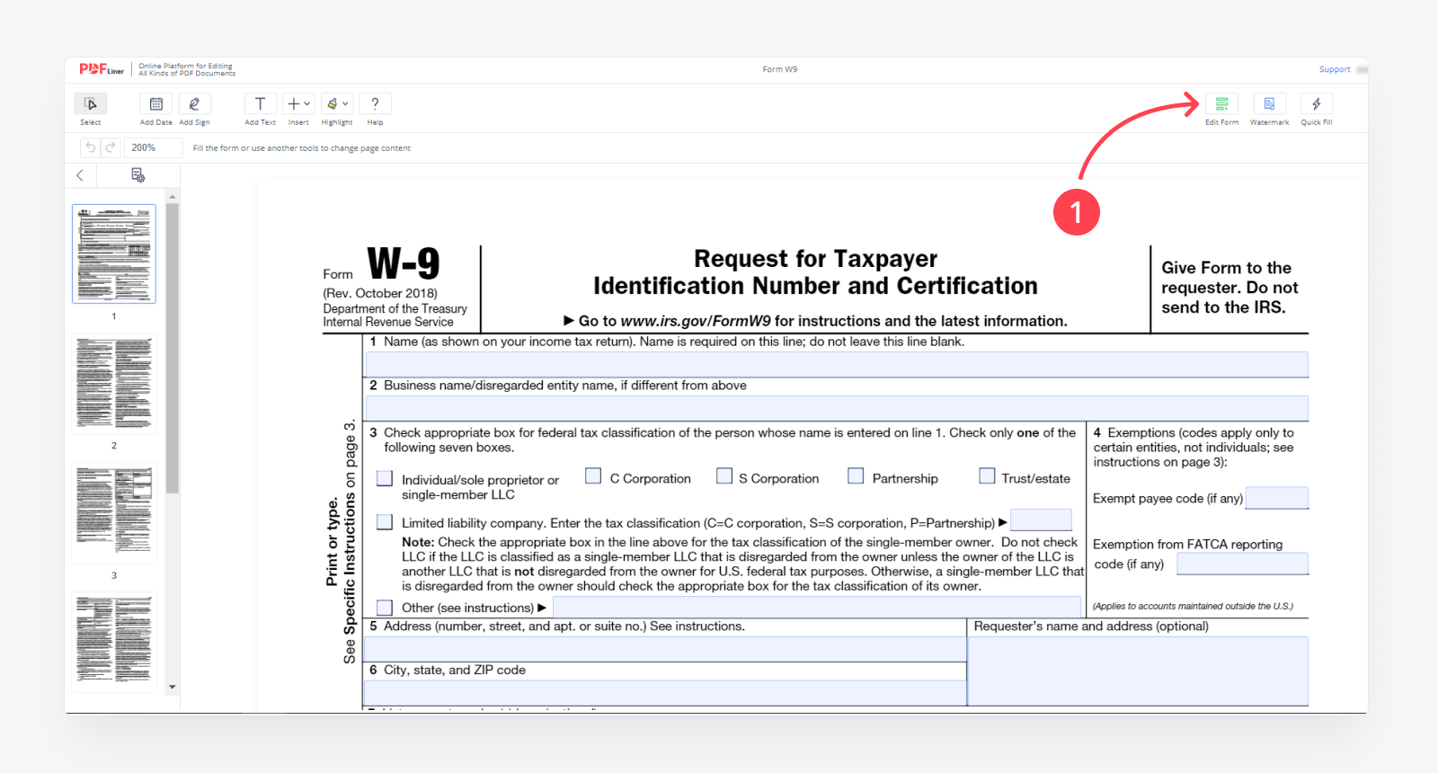Check the C Corporation box
This screenshot has height=773, width=1438.
[593, 475]
